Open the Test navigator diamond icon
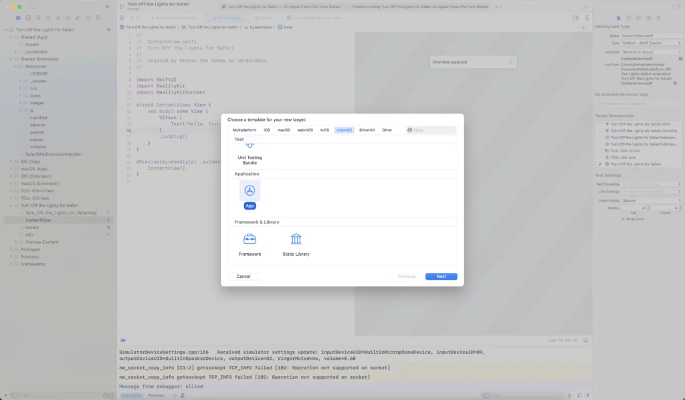Image resolution: width=685 pixels, height=400 pixels. (68, 18)
